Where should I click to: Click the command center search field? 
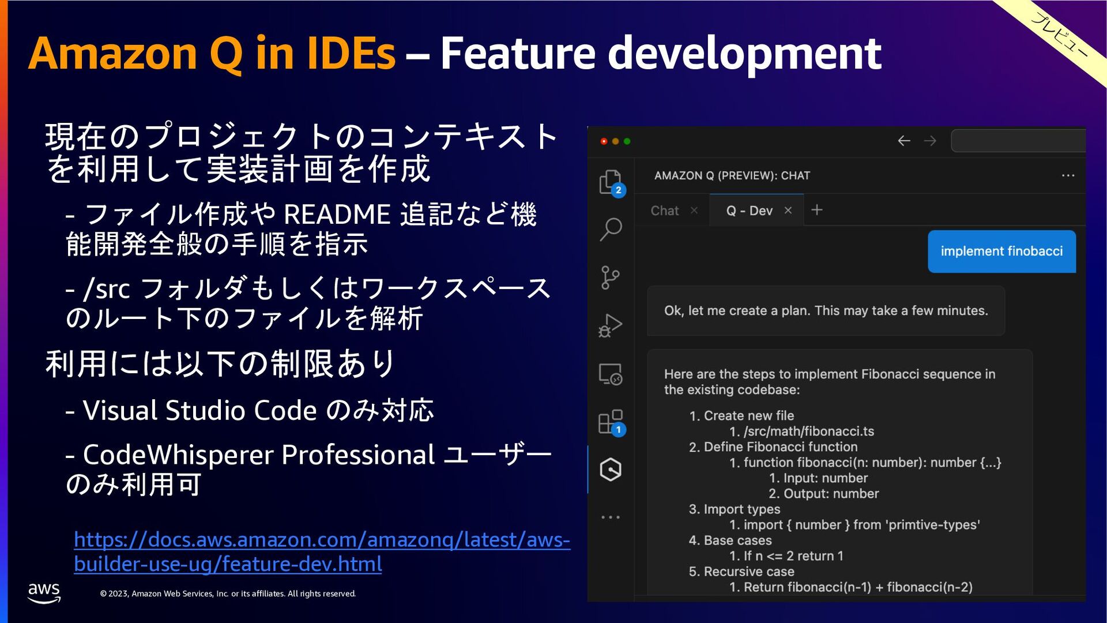point(1018,141)
